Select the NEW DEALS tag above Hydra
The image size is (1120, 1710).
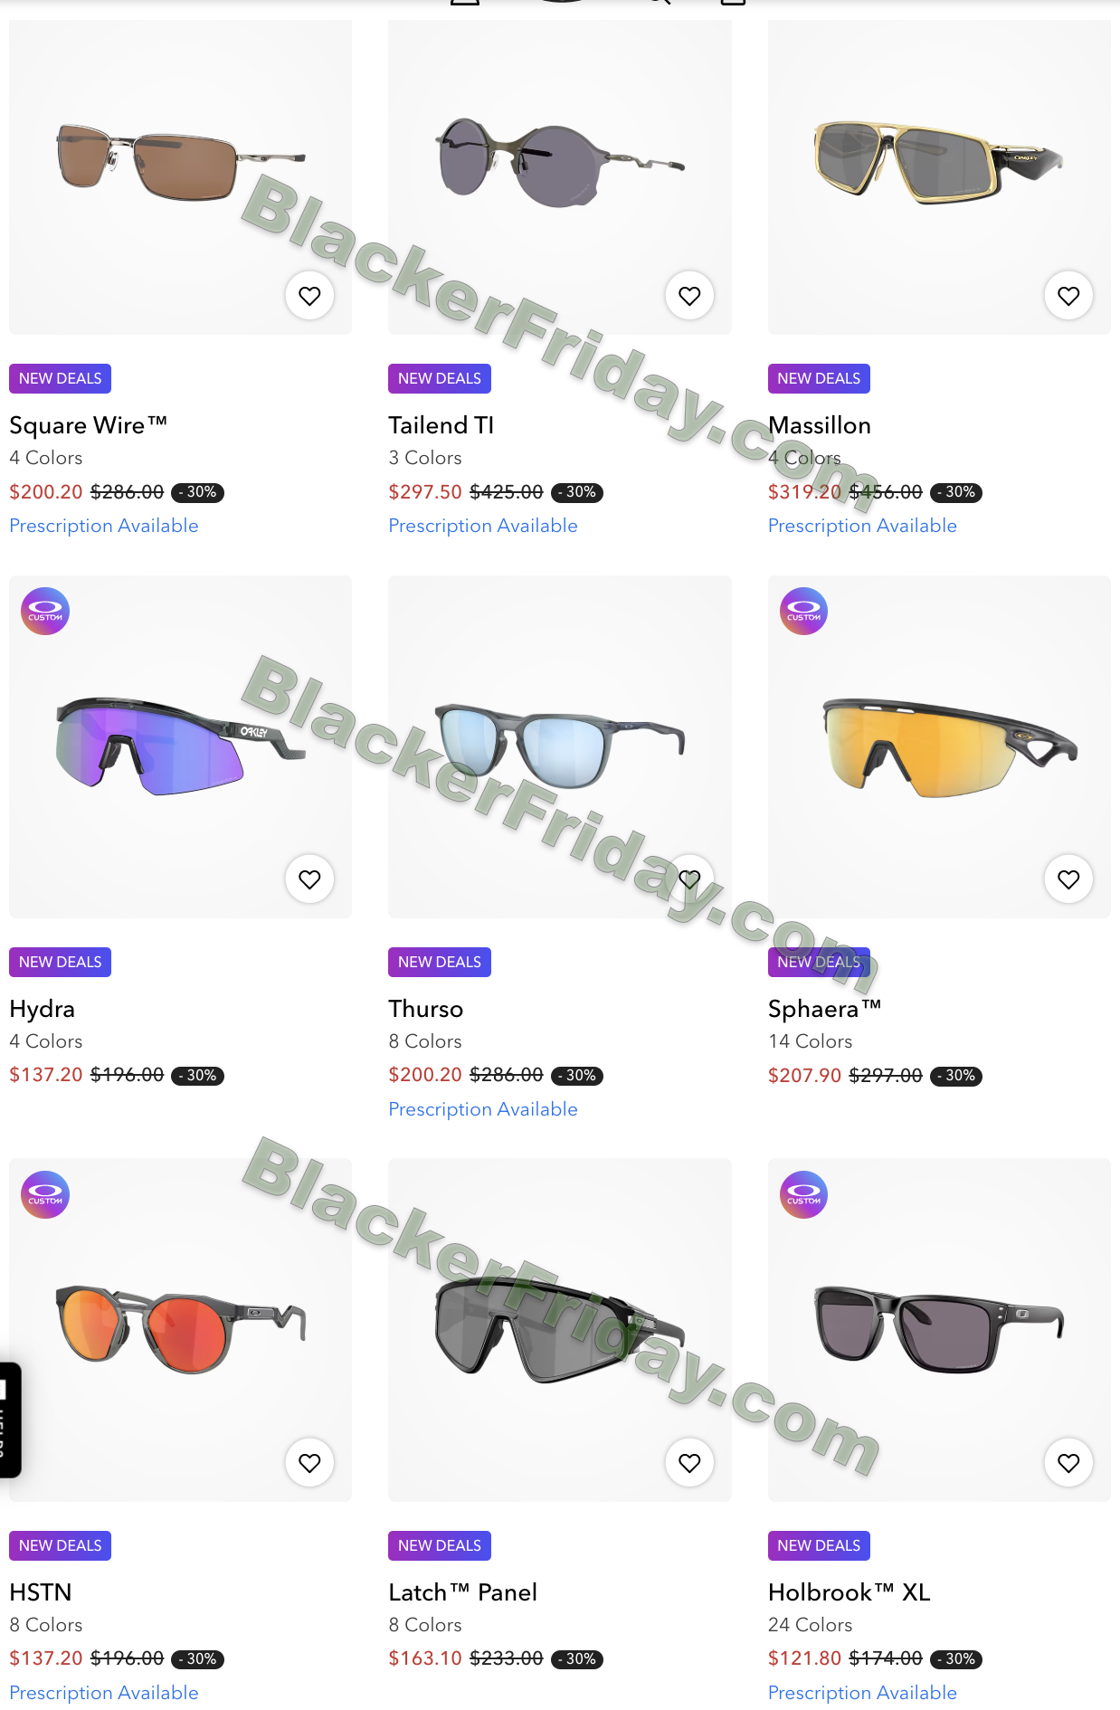(60, 962)
